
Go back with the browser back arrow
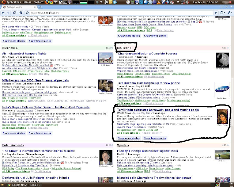tap(3, 13)
